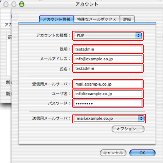
Task: Switch to the 詳細 tab
Action: pyautogui.click(x=127, y=19)
